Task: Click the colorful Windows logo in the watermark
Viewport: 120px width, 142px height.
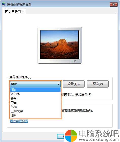Action: (x=71, y=136)
